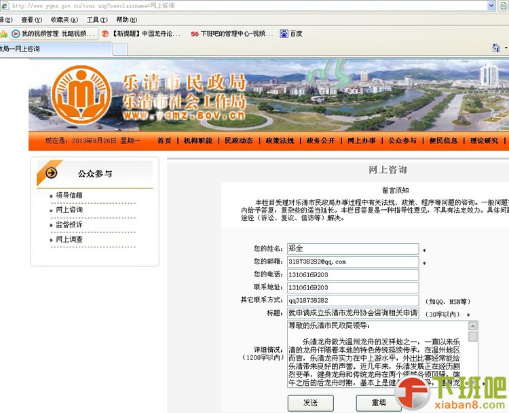The image size is (509, 413).
Task: Select the 网上咨询 browser tab
Action: coord(56,49)
